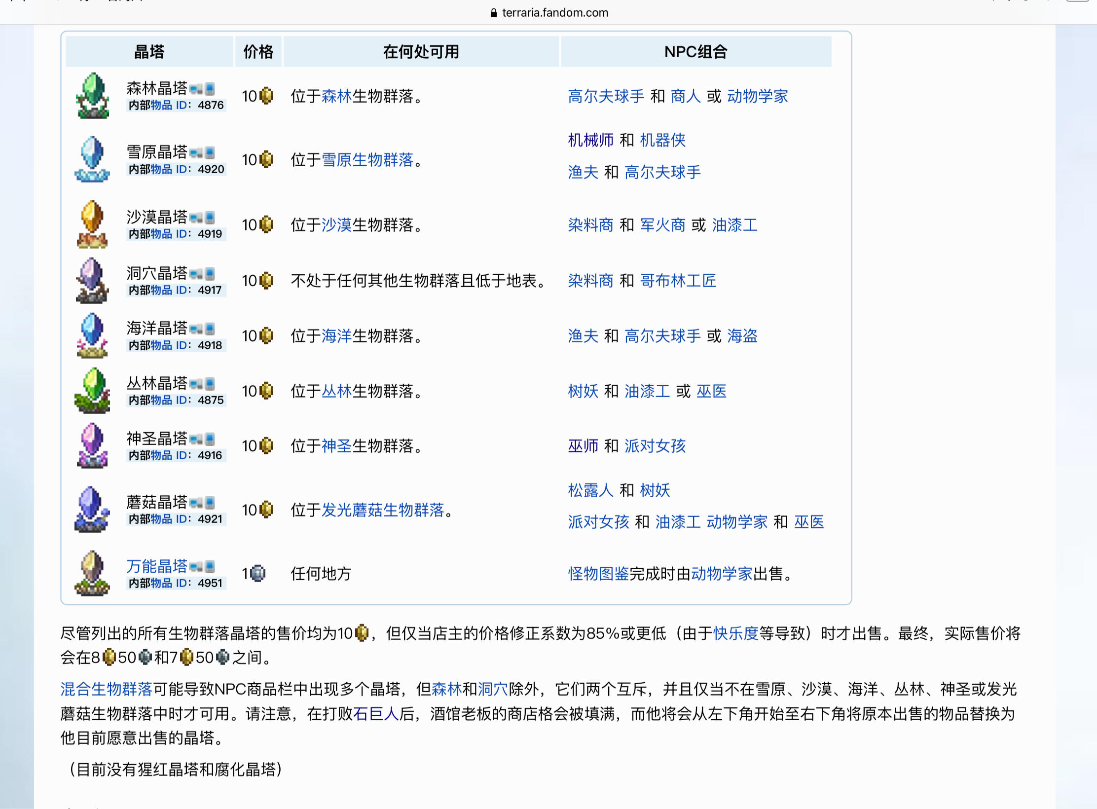Viewport: 1097px width, 809px height.
Task: Click the platform version icons beside 雪原晶塔
Action: [202, 152]
